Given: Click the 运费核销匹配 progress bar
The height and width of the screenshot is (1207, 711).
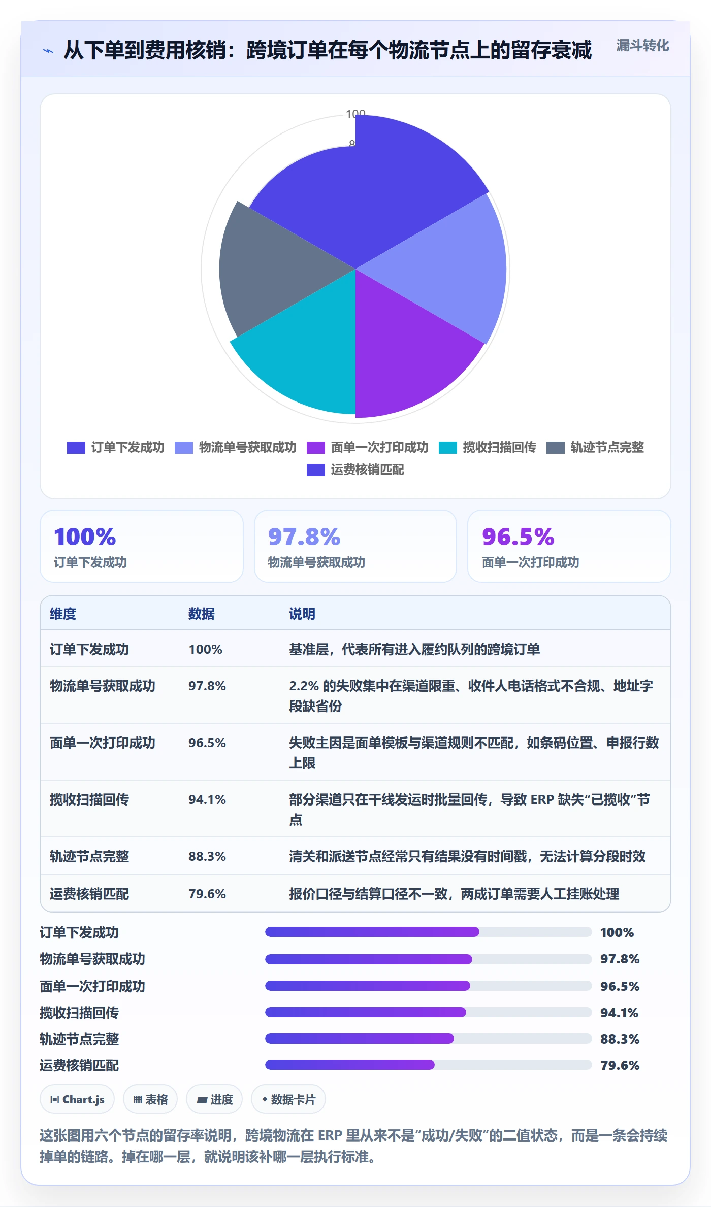Looking at the screenshot, I should 429,1065.
